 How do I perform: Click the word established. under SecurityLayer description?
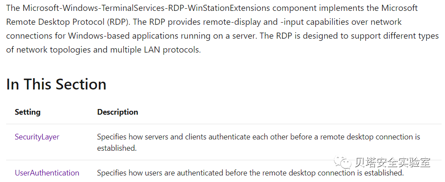tap(117, 148)
